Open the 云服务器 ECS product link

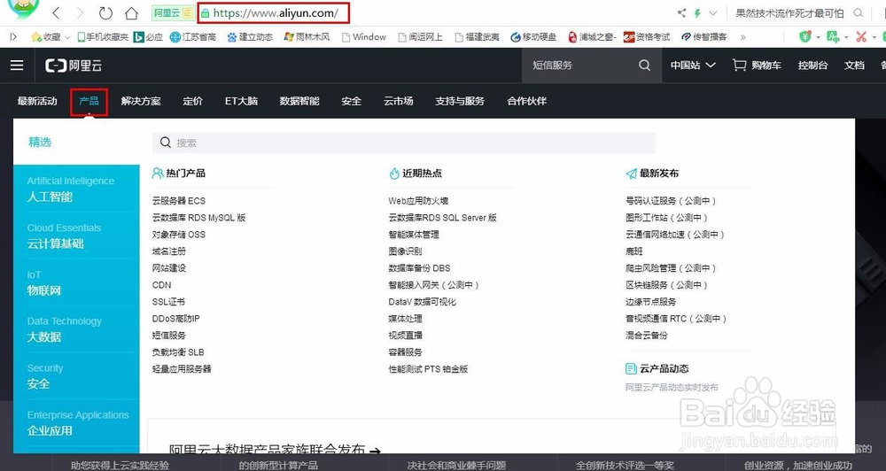pos(179,201)
